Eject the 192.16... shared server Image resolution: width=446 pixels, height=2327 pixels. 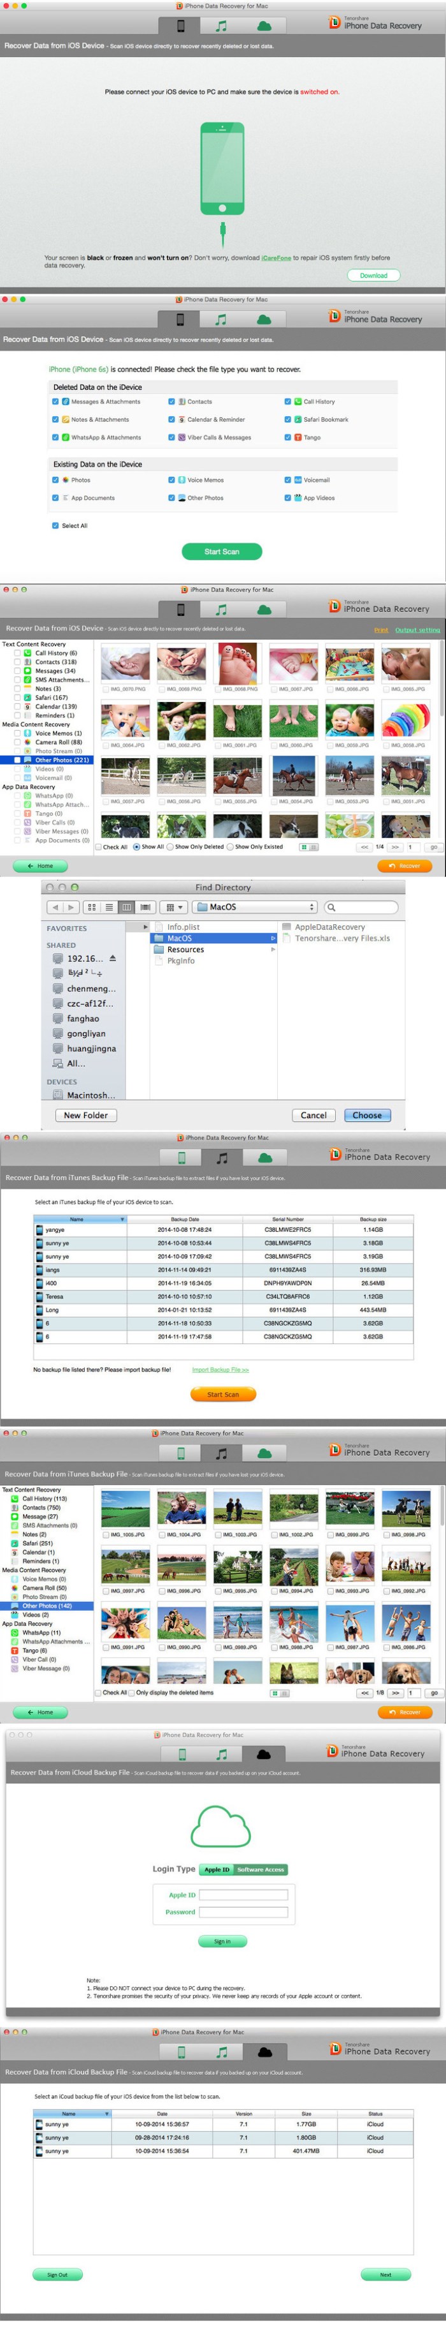[x=113, y=959]
